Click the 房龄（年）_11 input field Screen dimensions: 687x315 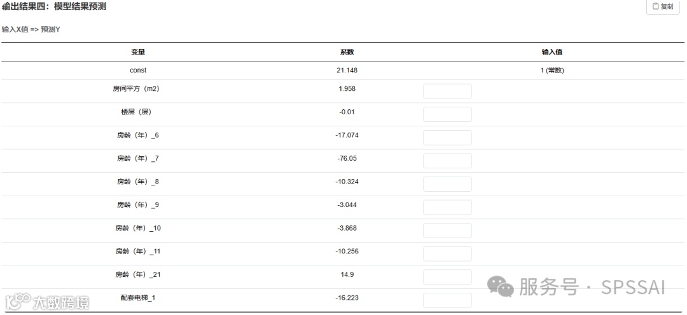447,253
